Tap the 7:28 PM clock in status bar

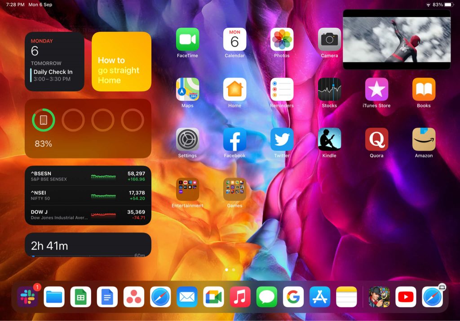(15, 4)
